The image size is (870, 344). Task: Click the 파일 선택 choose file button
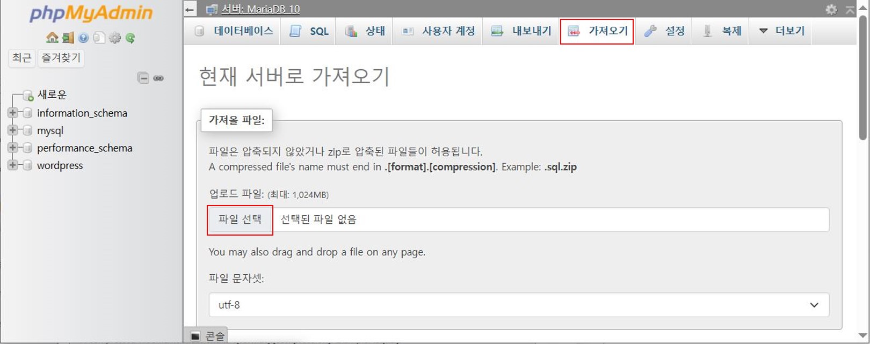[x=240, y=219]
